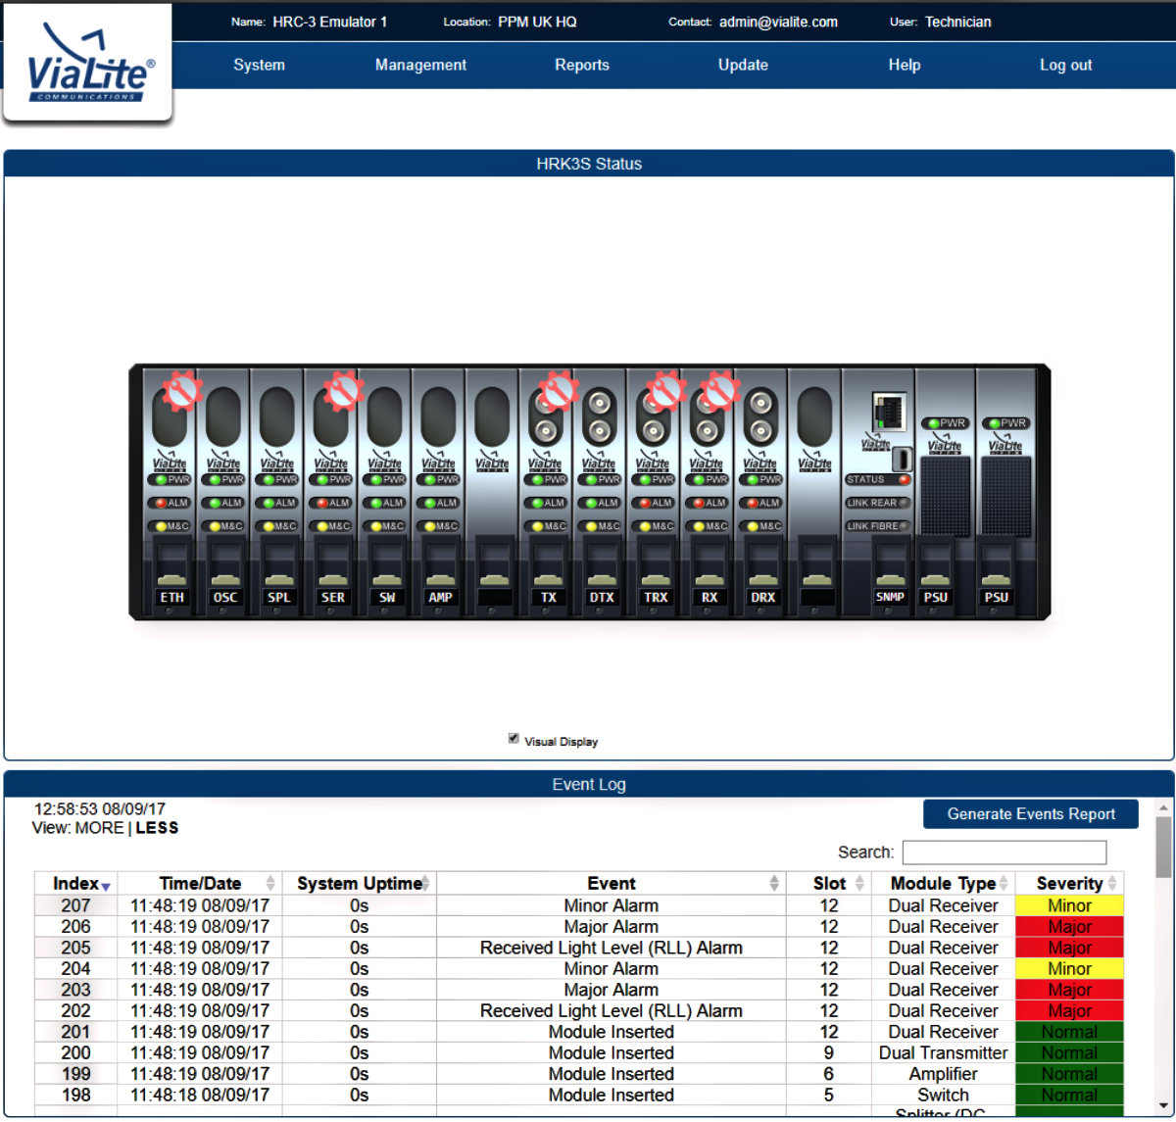This screenshot has width=1176, height=1122.
Task: Uncheck the Visual Display checkbox
Action: (x=514, y=739)
